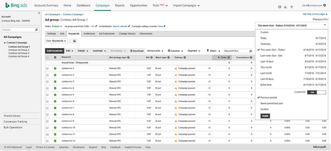
Task: Tick the select-all header checkbox
Action: 47,57
